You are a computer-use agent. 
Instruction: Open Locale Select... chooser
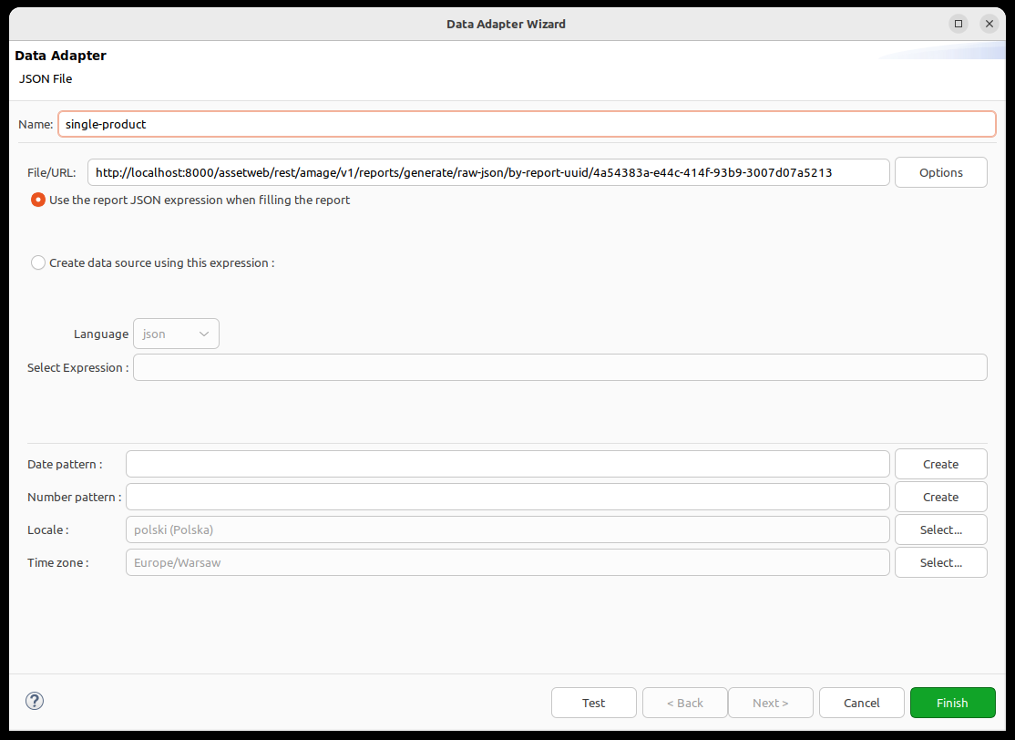coord(940,529)
